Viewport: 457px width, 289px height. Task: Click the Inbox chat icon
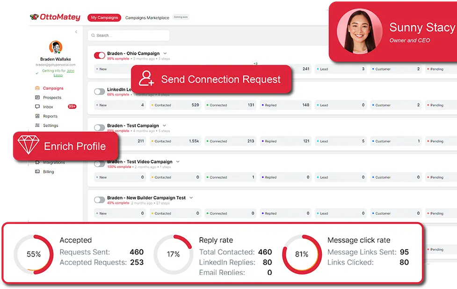click(37, 106)
